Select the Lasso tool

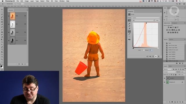(x=2, y=14)
